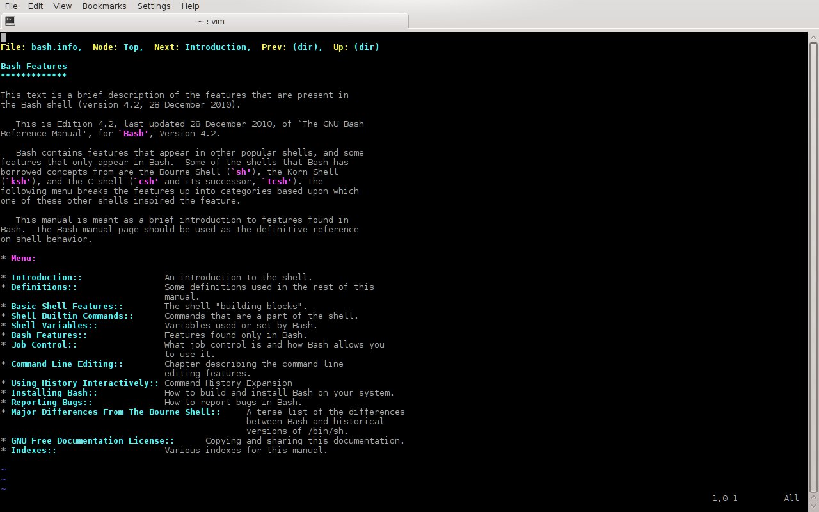This screenshot has height=512, width=819.
Task: Follow the Up '(dir)' link in header
Action: pos(367,47)
